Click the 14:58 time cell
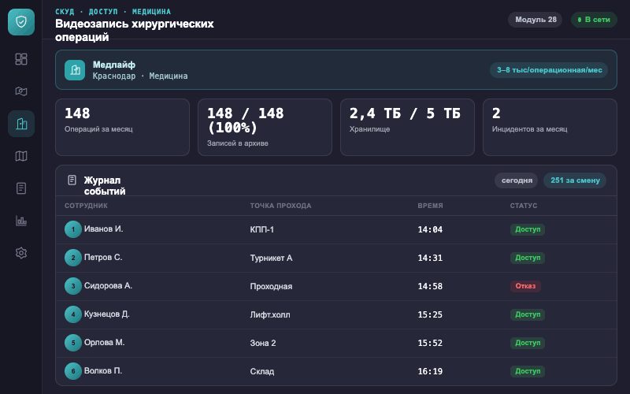The image size is (630, 394). pyautogui.click(x=430, y=286)
